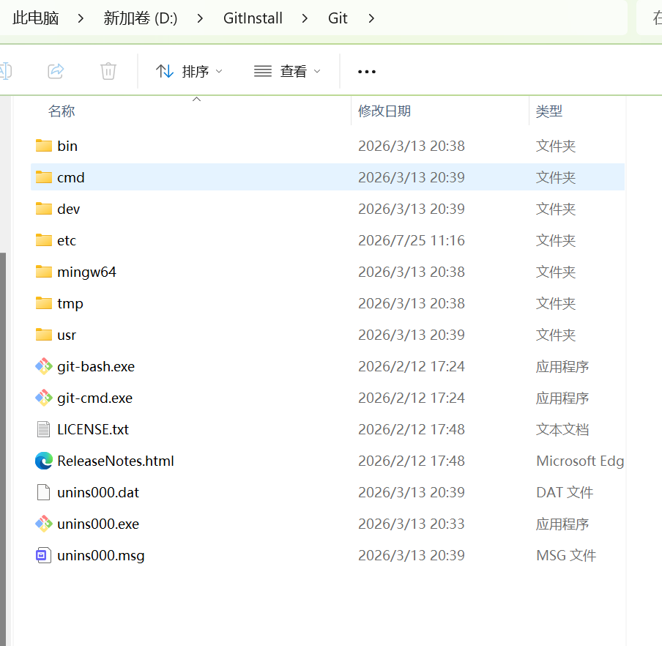Sort by 类型 column header
This screenshot has width=662, height=646.
(548, 111)
